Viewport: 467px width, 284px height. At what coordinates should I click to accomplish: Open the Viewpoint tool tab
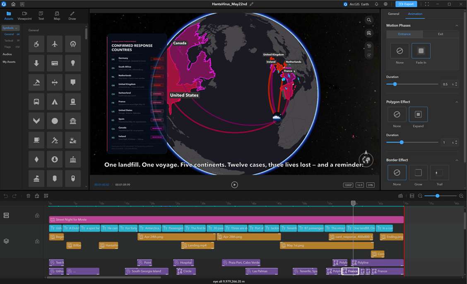(24, 16)
